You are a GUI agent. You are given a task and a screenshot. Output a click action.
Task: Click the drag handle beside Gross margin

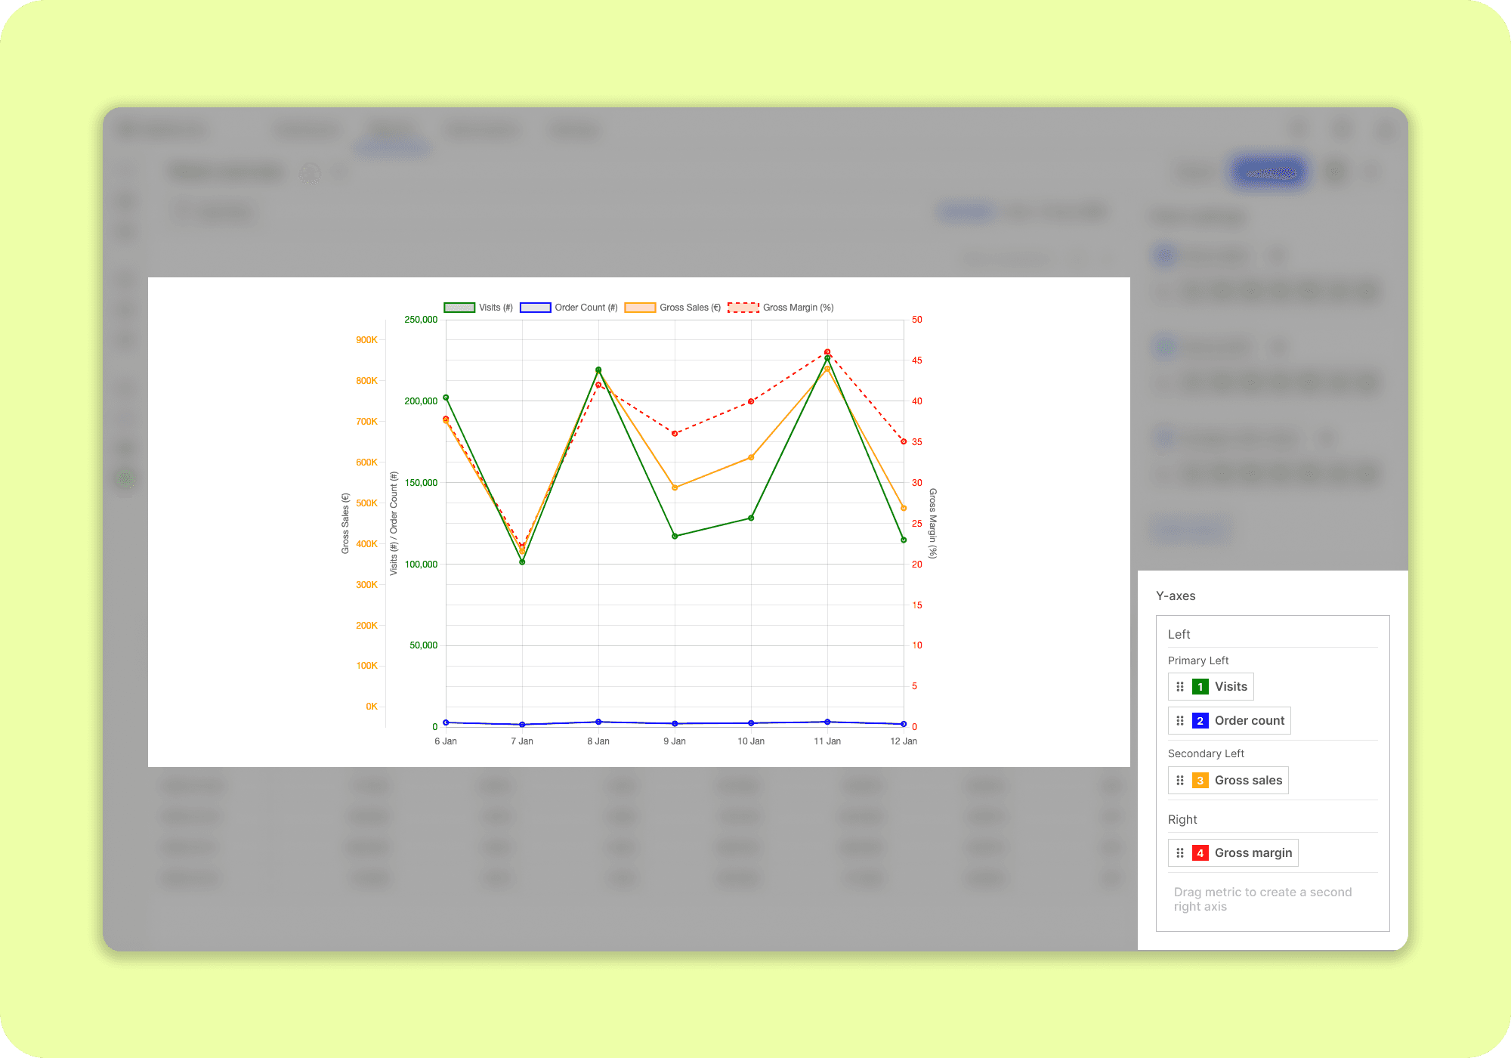coord(1180,853)
